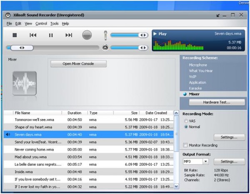The height and width of the screenshot is (194, 250).
Task: Select La belle dame sans regrets file
Action: (x=89, y=164)
